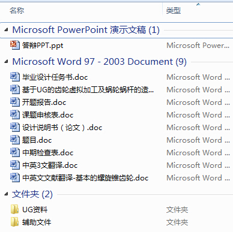
Task: Sort by the 类型 column header
Action: 174,10
